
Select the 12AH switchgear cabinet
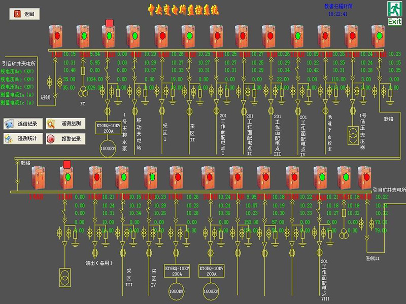tap(351, 36)
